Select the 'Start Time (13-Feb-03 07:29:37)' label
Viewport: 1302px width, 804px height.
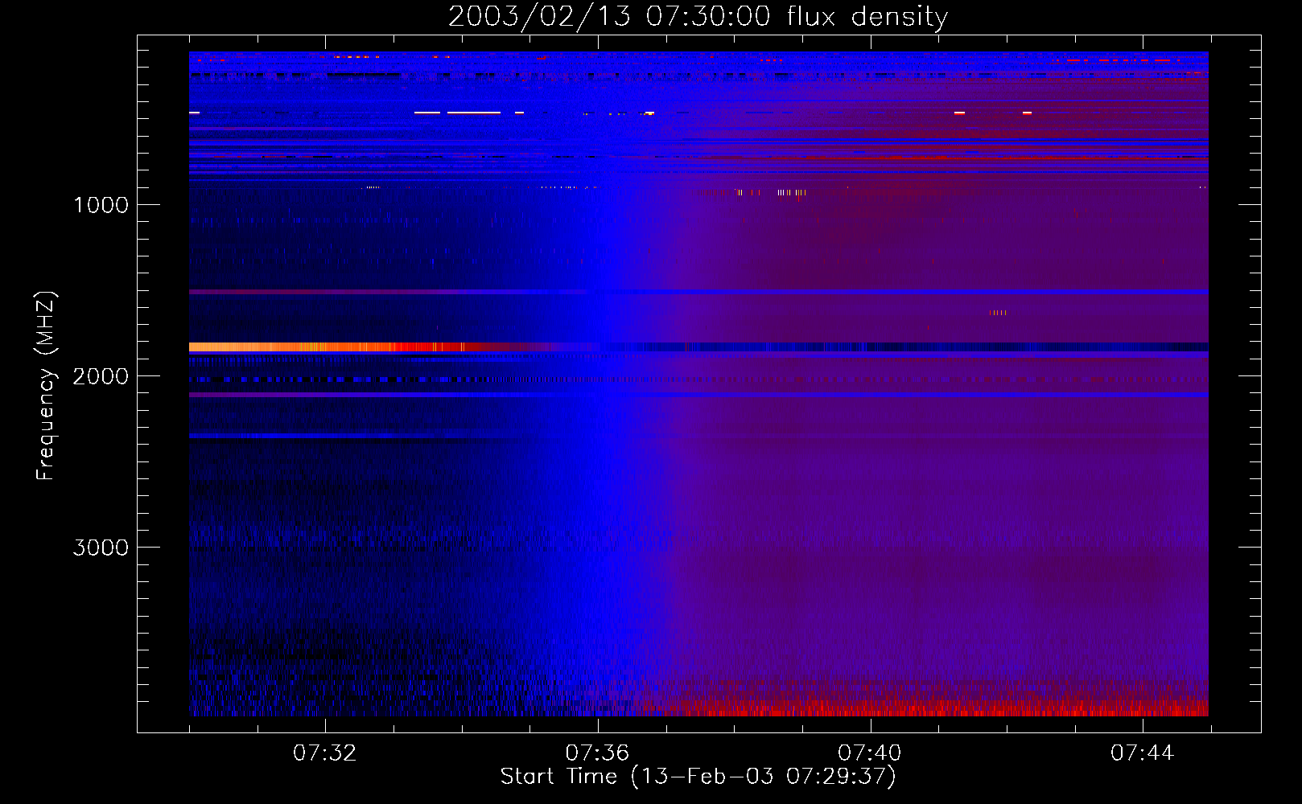(x=698, y=777)
